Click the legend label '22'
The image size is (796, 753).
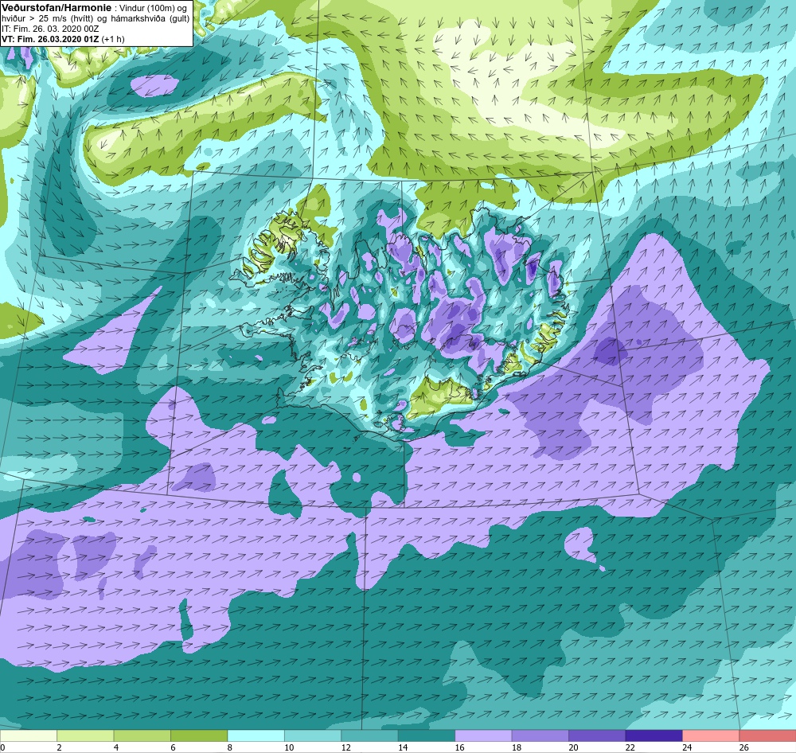coord(630,747)
